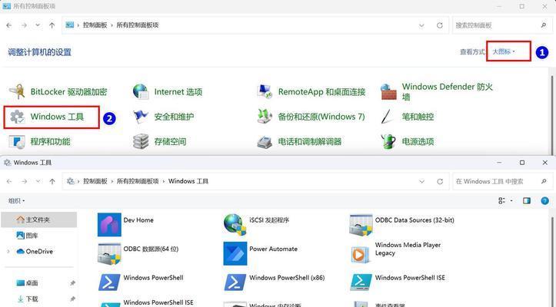The height and width of the screenshot is (307, 556).
Task: Open 查看方式 大图标 dropdown
Action: pos(504,51)
